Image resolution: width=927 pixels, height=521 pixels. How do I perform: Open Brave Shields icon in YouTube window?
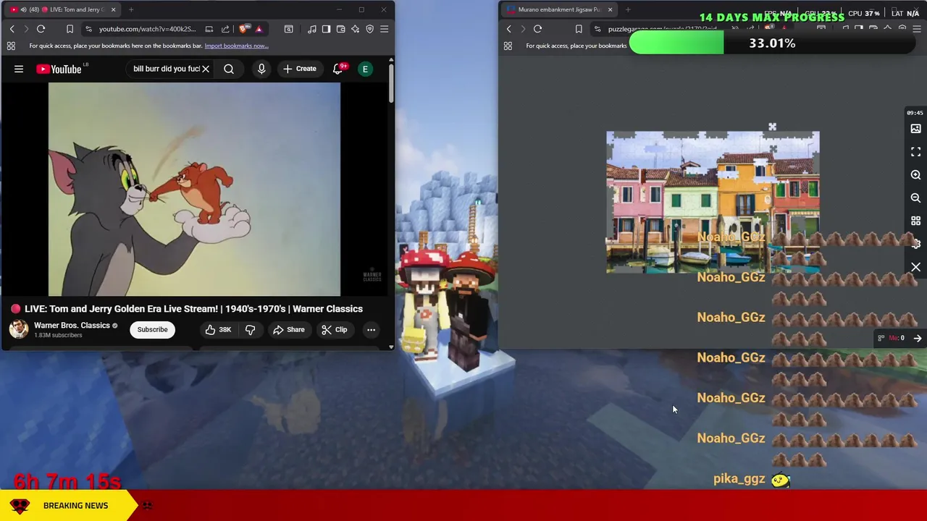[244, 29]
